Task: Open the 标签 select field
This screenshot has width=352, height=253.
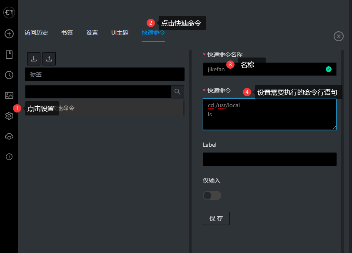Action: tap(105, 74)
